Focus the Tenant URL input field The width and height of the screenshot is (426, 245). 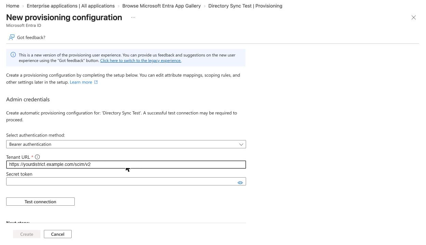(x=126, y=165)
